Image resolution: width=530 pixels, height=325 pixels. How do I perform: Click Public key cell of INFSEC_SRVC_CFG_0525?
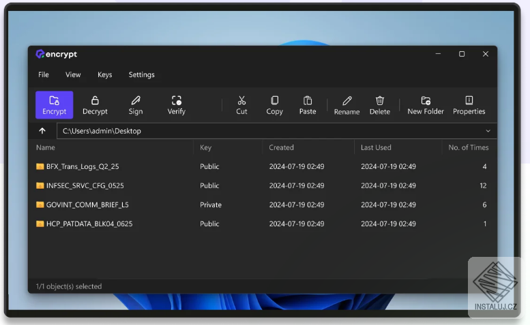tap(209, 185)
